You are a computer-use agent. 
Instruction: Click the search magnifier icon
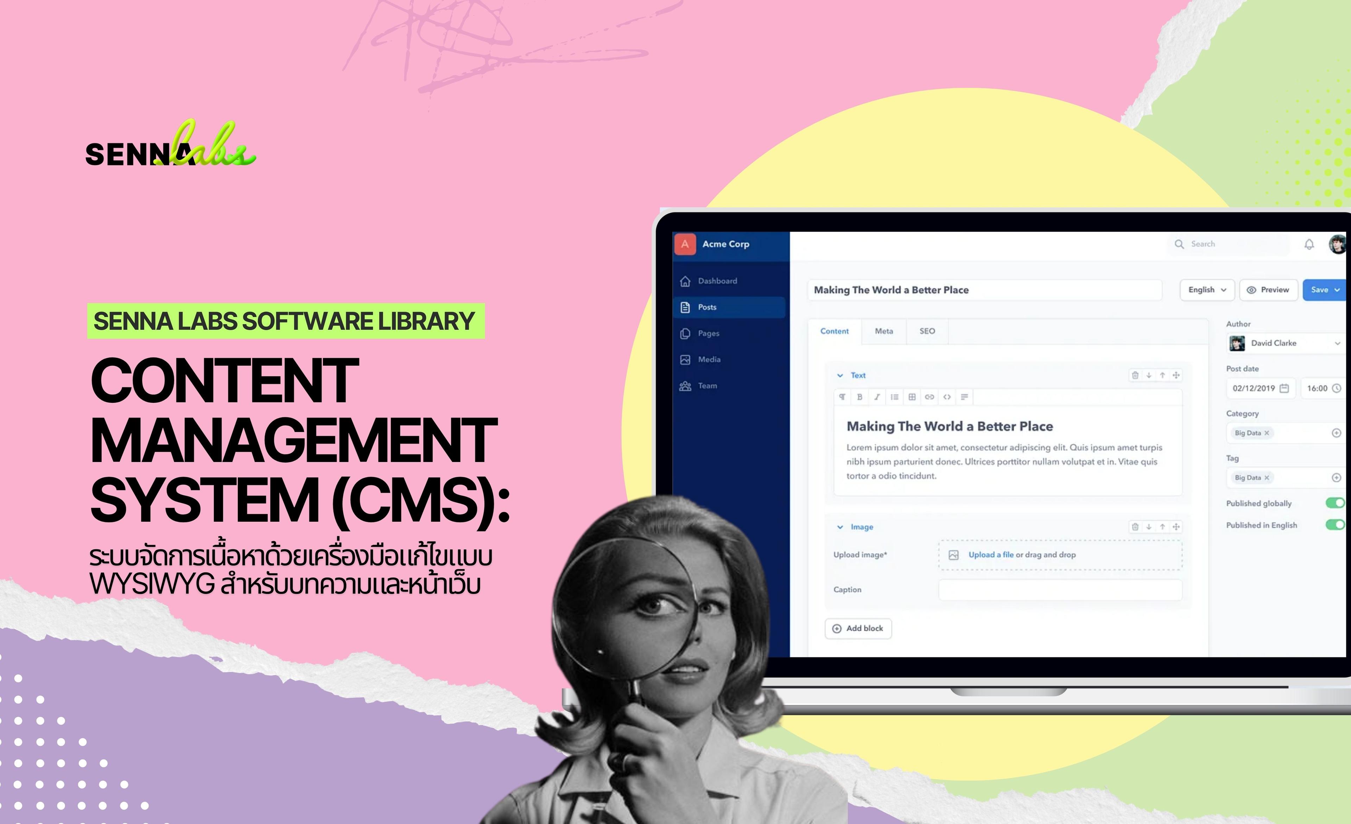click(1179, 244)
